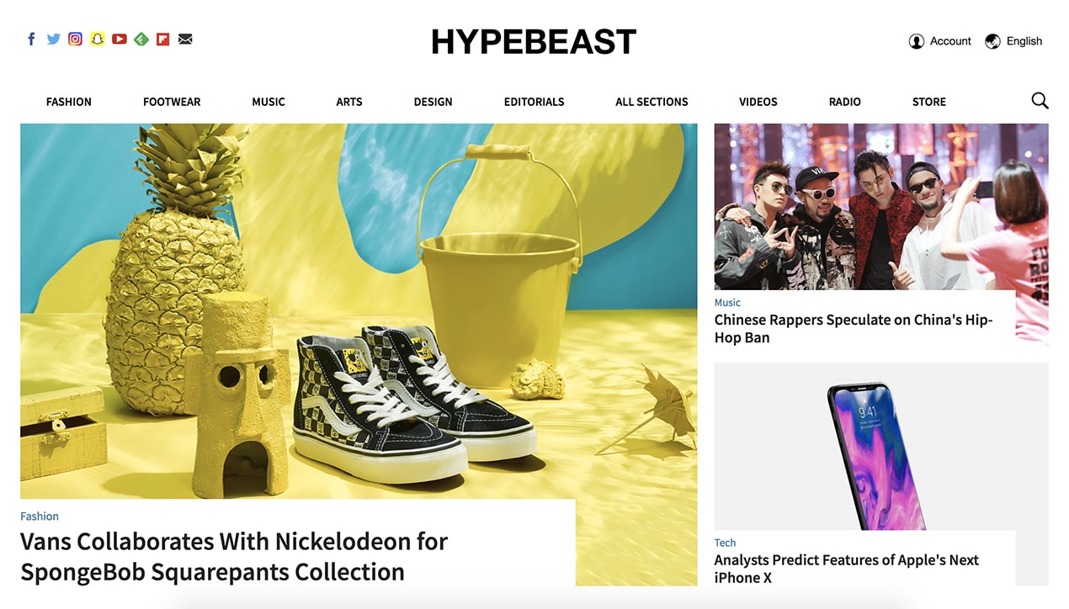Screen dimensions: 1069x609
Task: Open the Snapchat ghost icon
Action: (x=98, y=39)
